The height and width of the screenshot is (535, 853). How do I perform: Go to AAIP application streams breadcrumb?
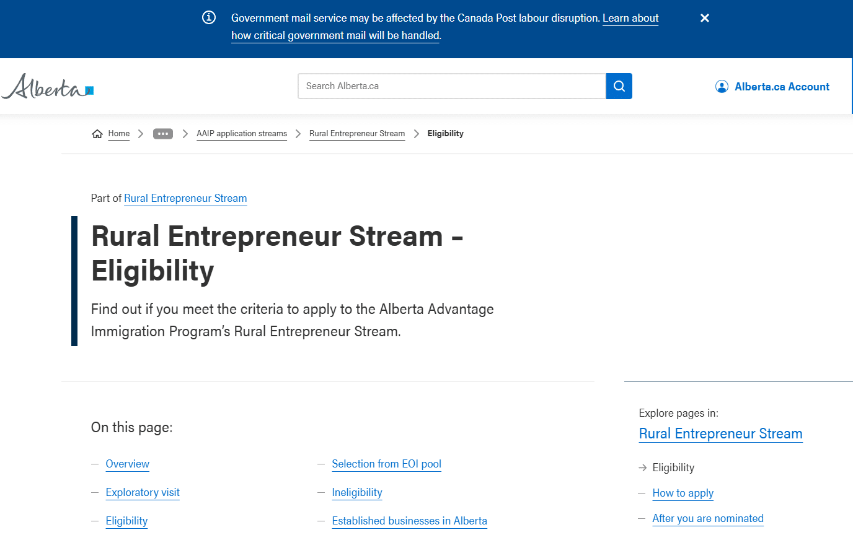tap(242, 134)
